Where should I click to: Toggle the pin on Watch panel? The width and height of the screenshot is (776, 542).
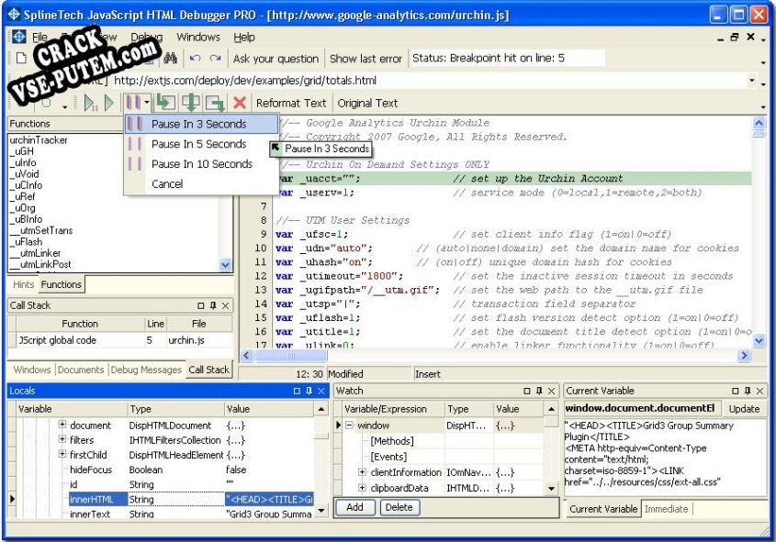(538, 391)
